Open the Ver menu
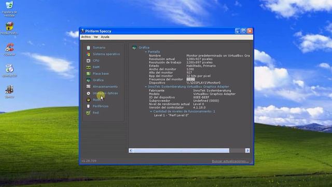This screenshot has width=332, height=187. 95,37
